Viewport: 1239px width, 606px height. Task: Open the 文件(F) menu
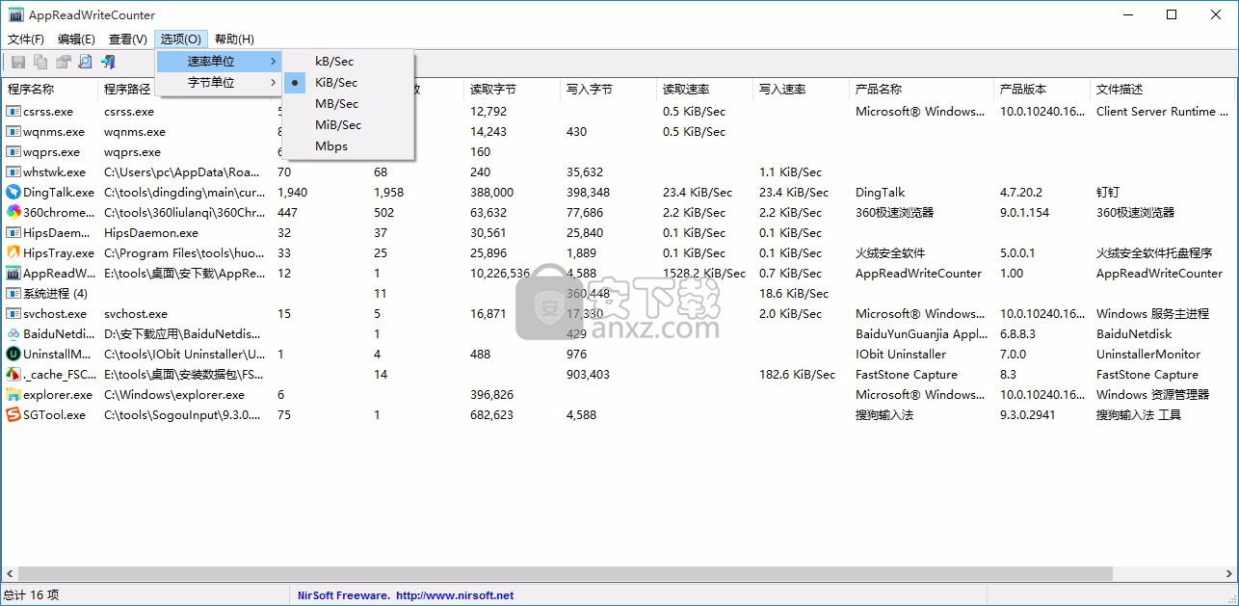26,40
